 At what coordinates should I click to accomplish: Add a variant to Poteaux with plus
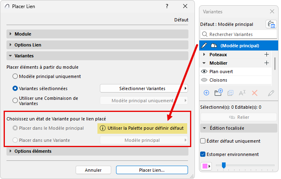(x=266, y=55)
